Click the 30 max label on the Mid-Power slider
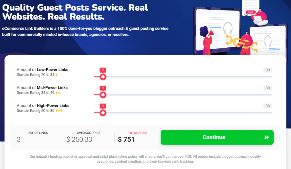The image size is (291, 169). point(268,88)
